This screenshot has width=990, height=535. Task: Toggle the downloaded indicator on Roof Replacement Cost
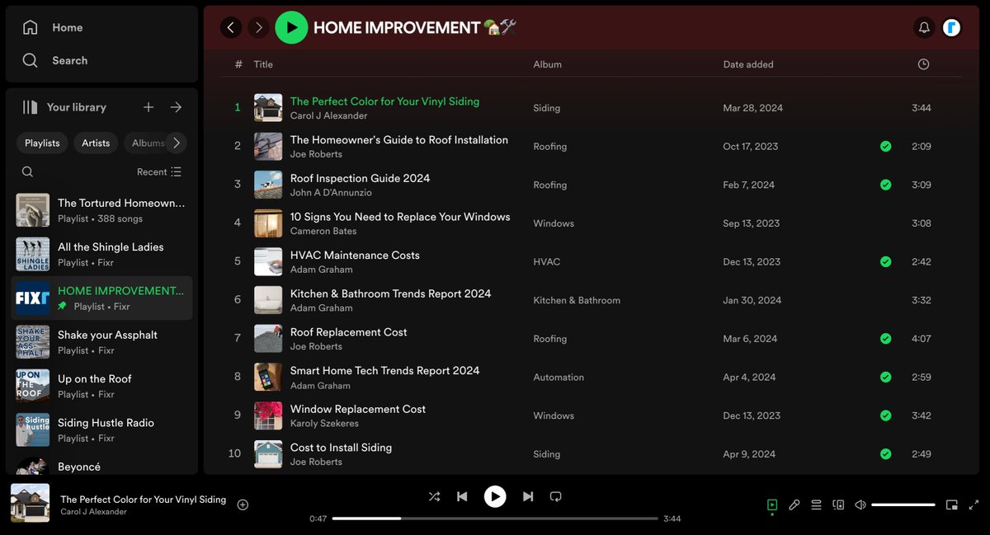pyautogui.click(x=885, y=338)
